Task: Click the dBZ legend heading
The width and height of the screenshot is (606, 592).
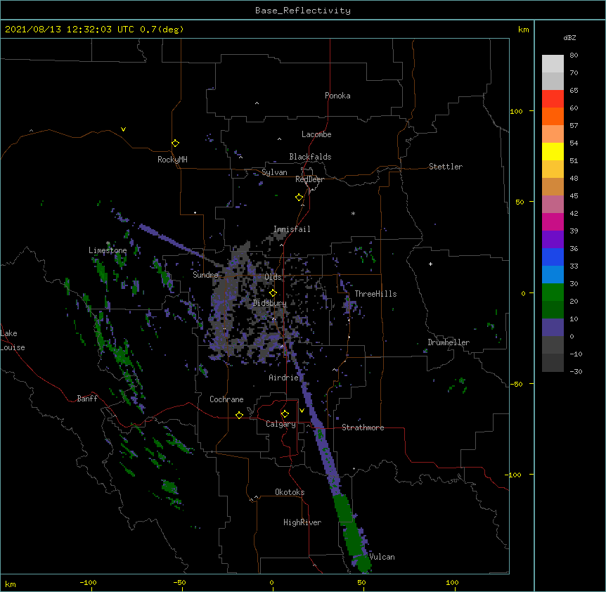Action: pos(569,37)
